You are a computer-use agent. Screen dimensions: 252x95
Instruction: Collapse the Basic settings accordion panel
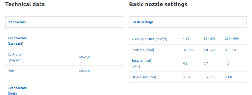click(x=188, y=22)
